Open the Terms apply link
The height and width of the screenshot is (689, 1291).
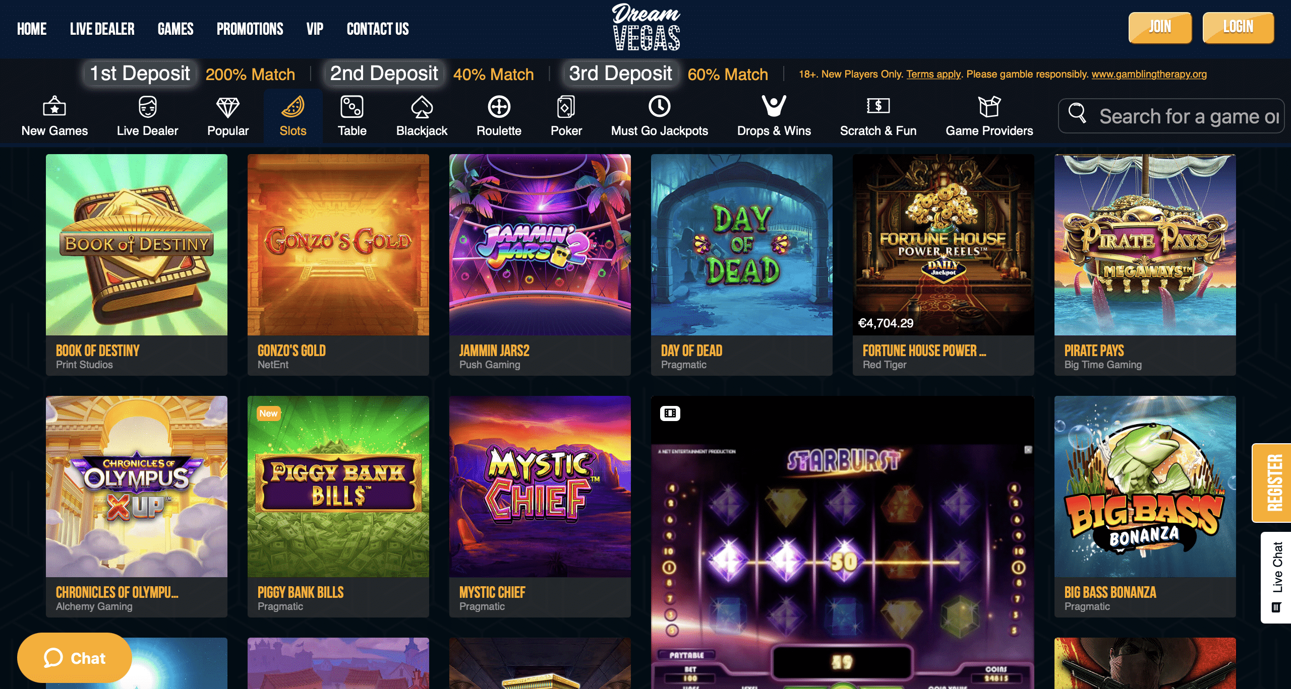coord(933,74)
